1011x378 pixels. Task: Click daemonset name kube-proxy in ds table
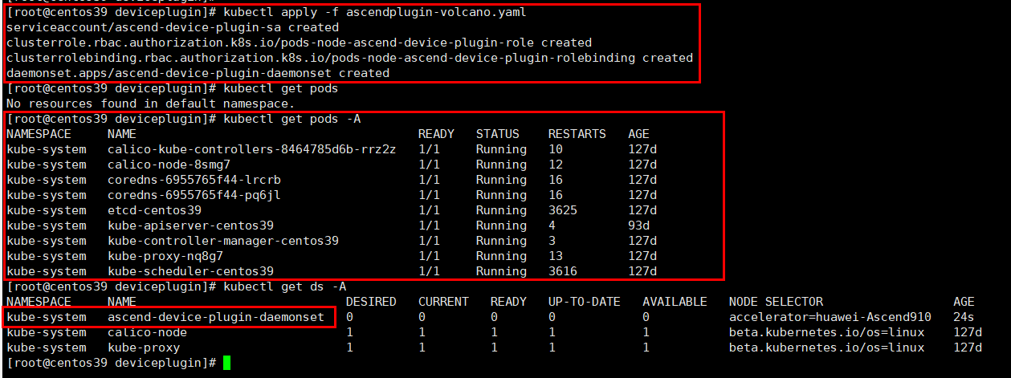[144, 348]
